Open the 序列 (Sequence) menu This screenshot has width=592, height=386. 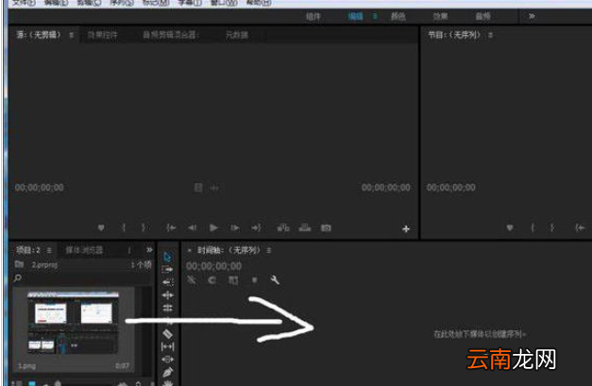pyautogui.click(x=122, y=2)
